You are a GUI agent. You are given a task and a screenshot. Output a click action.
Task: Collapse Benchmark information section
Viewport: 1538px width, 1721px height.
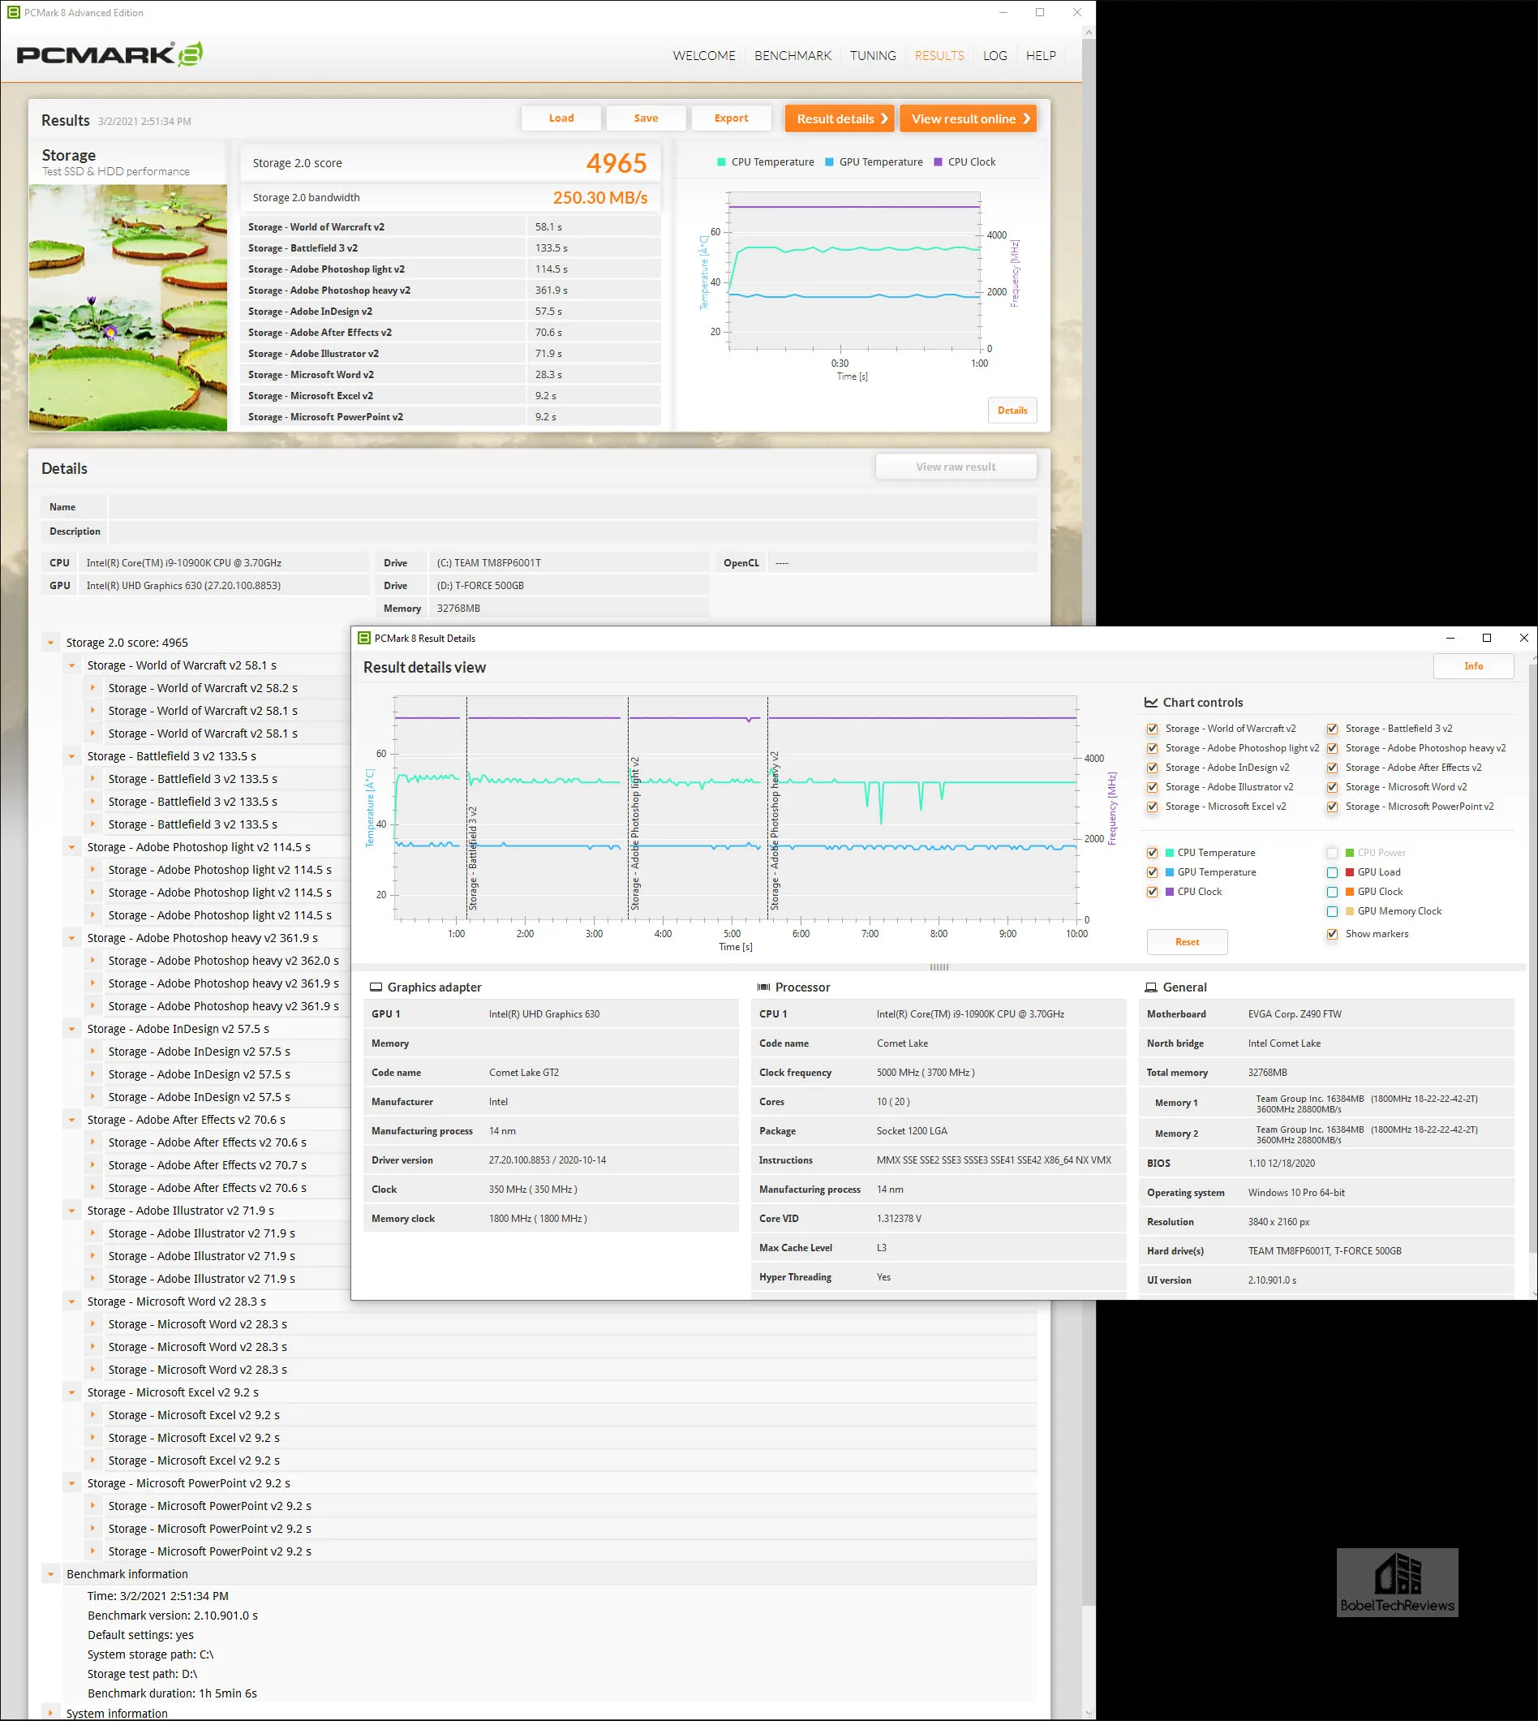coord(51,1574)
